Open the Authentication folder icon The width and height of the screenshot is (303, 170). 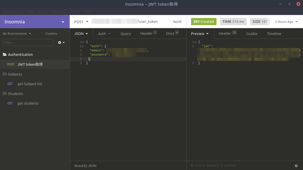[x=5, y=54]
